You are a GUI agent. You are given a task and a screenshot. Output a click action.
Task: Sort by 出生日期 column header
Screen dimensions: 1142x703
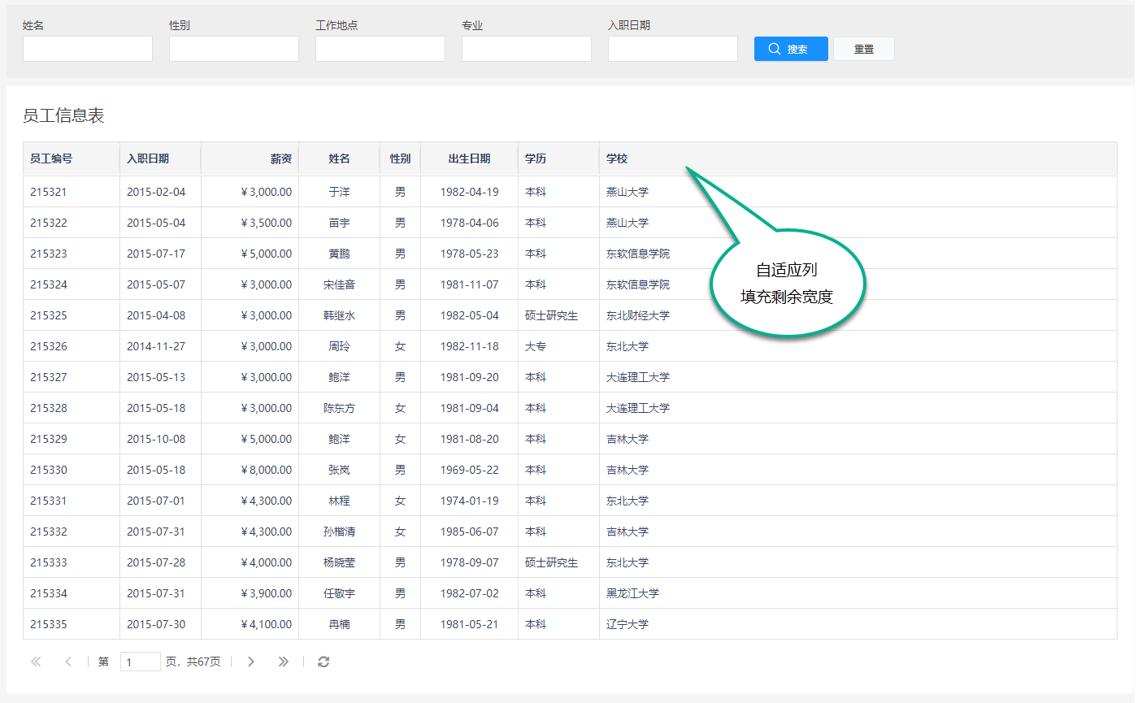point(469,158)
